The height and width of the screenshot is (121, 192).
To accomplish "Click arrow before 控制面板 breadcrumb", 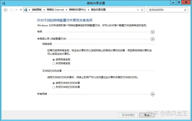I will click(30, 10).
